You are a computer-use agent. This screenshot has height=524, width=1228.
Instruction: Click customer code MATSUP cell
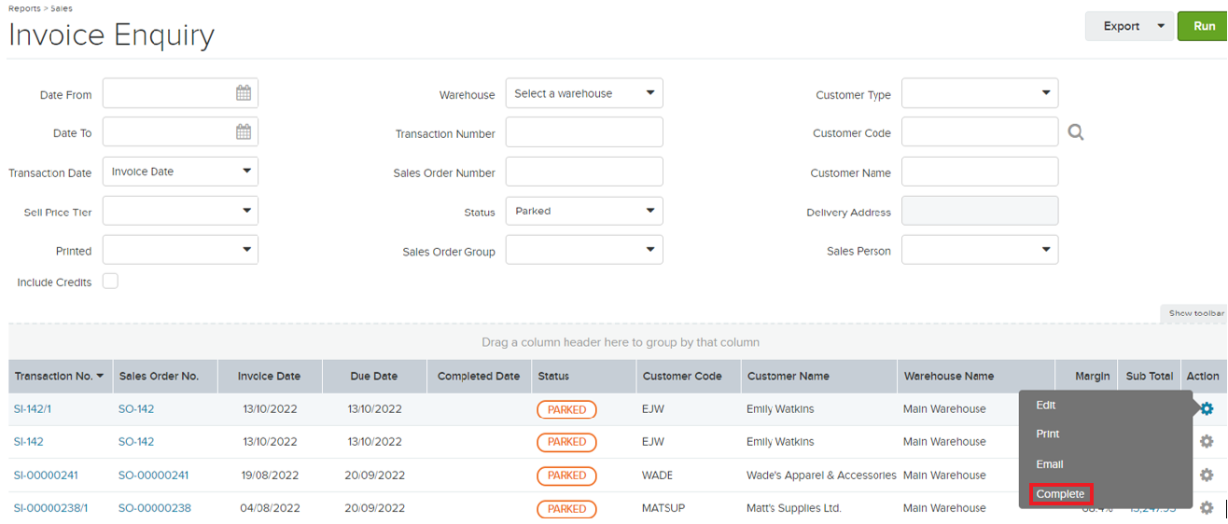pos(663,508)
